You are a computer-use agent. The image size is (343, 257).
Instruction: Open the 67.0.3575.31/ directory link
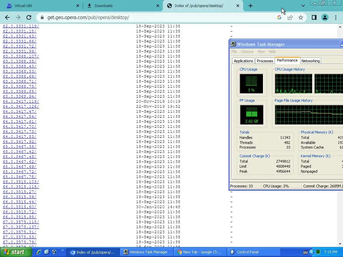[x=20, y=232]
